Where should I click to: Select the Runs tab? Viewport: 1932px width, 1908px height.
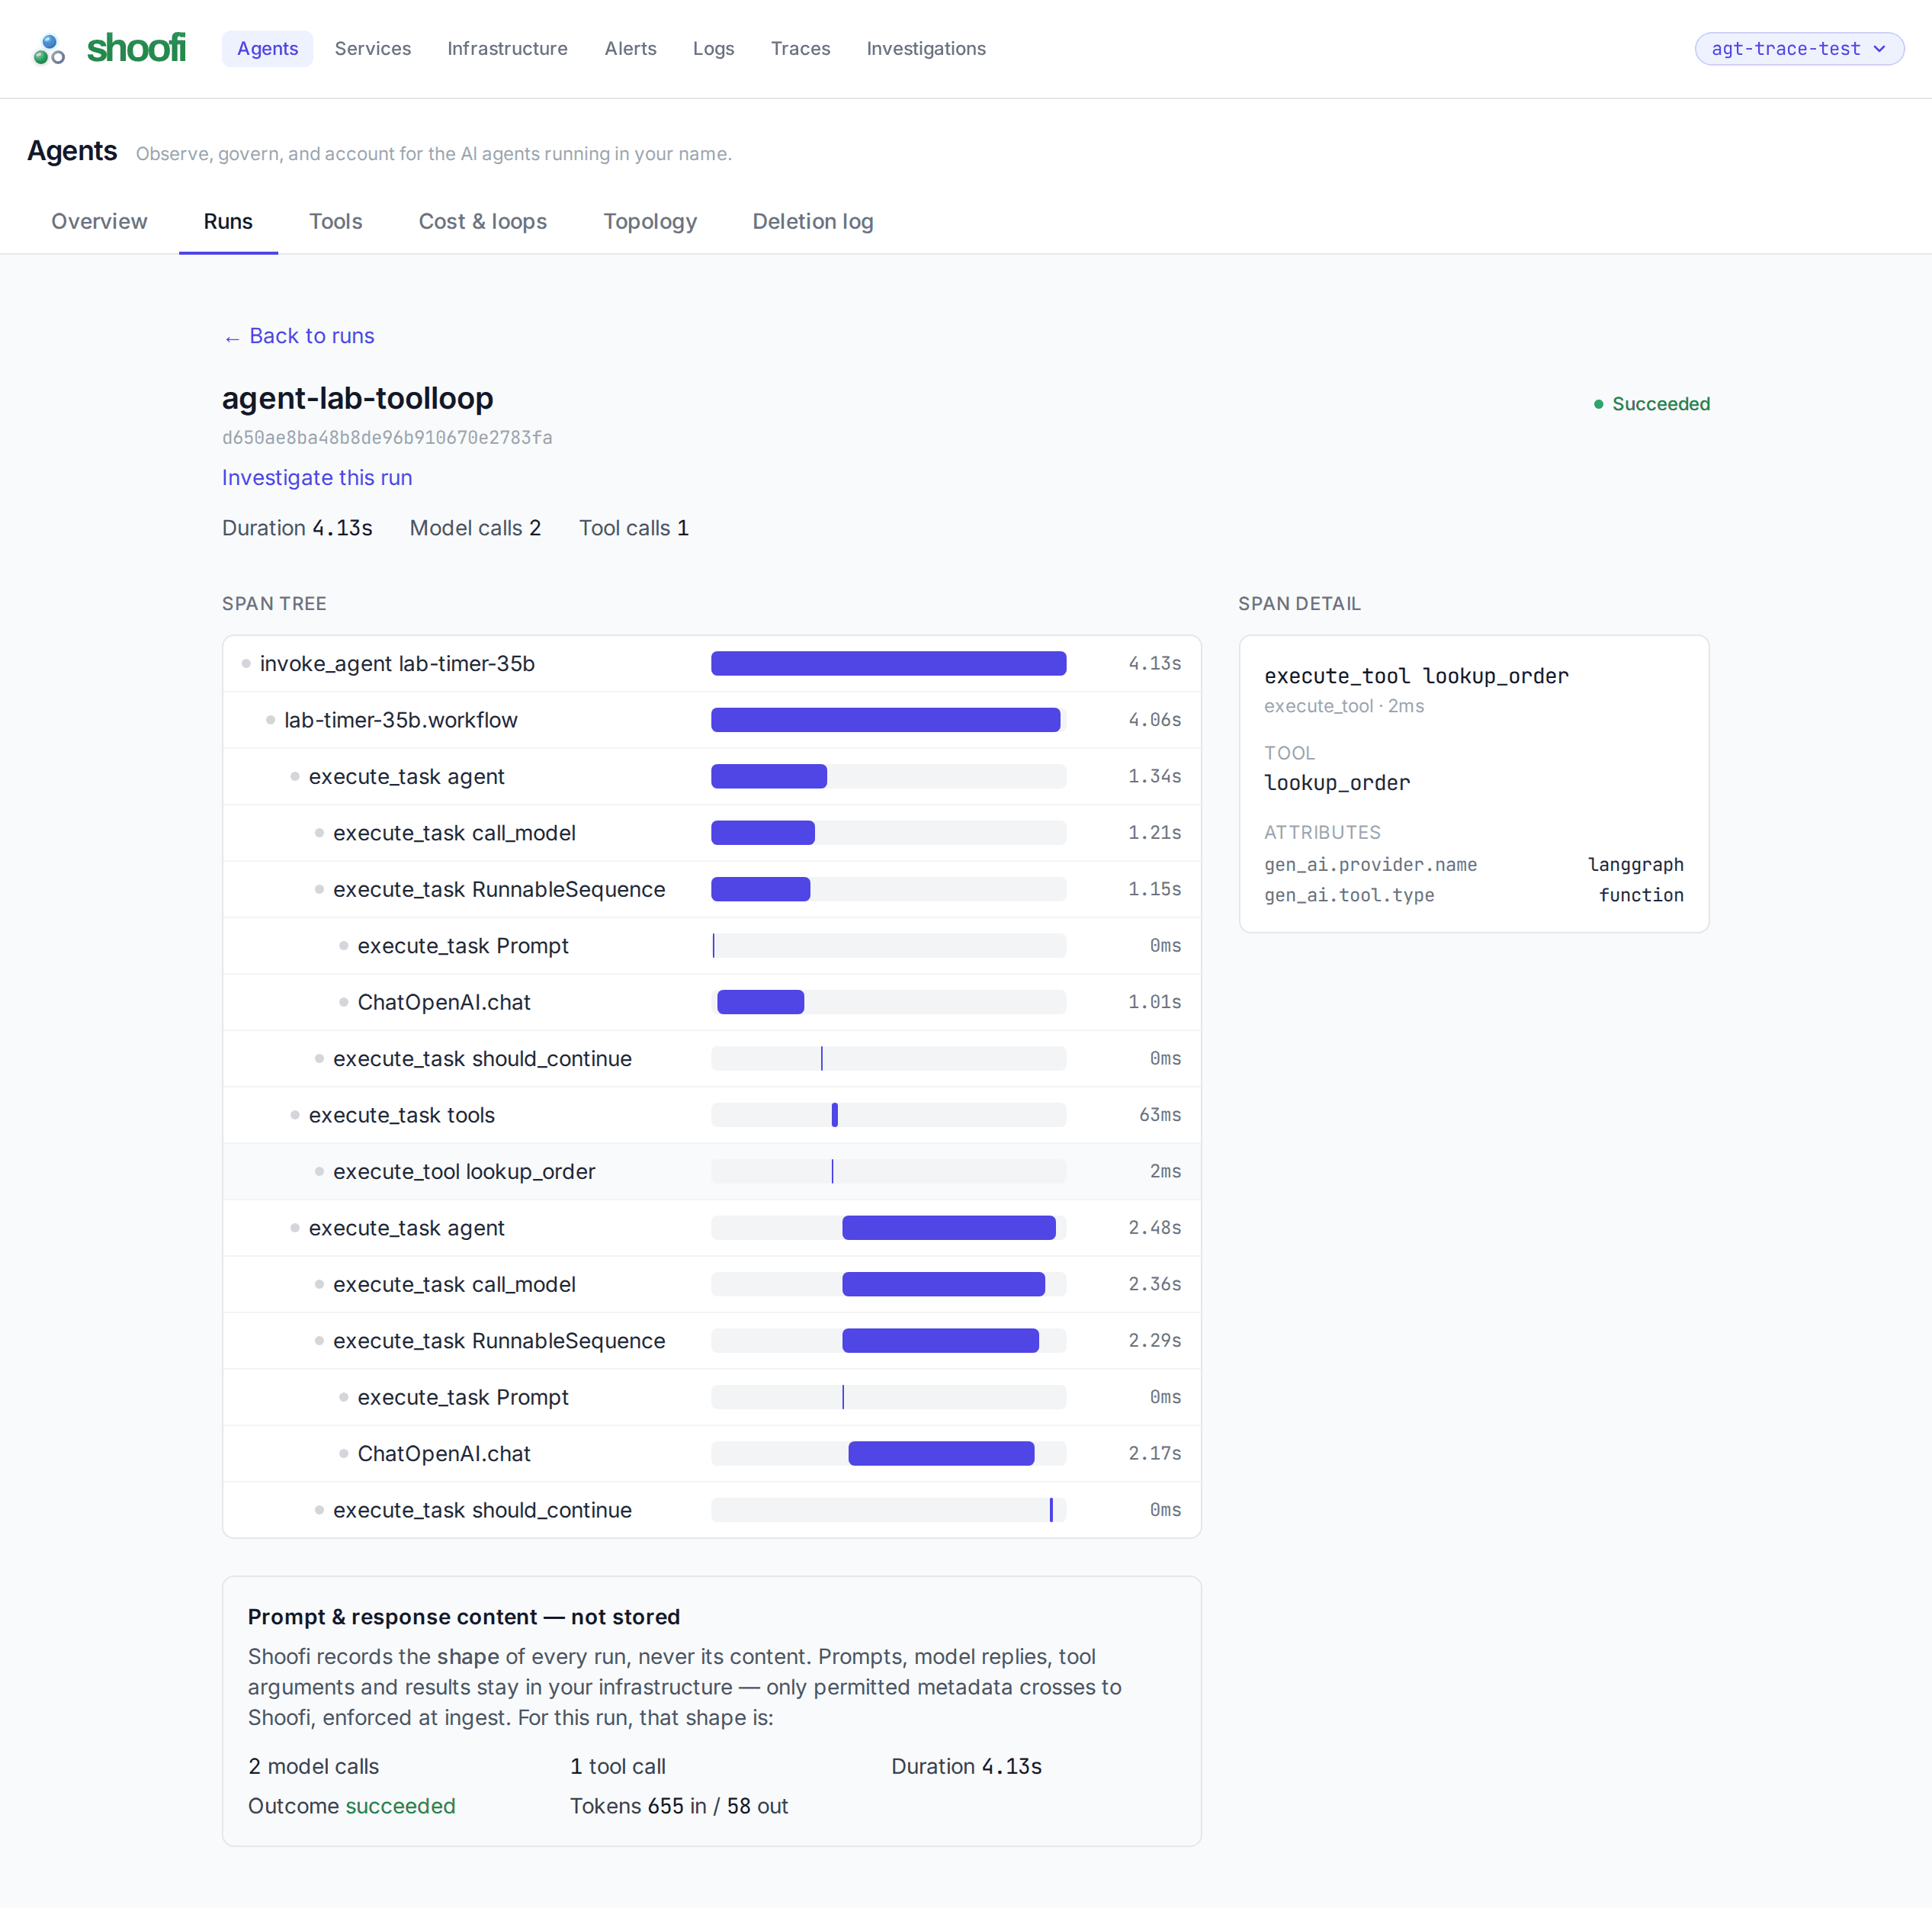228,221
